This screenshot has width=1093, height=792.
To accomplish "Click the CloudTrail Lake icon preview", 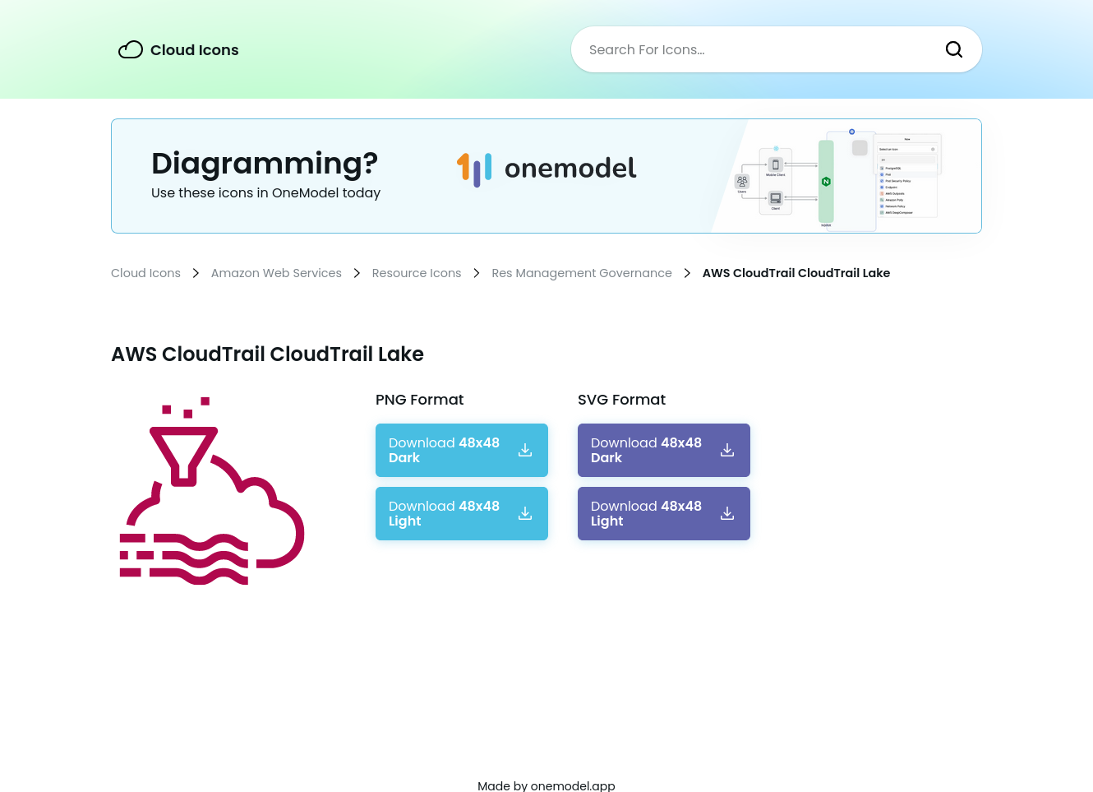I will [212, 491].
